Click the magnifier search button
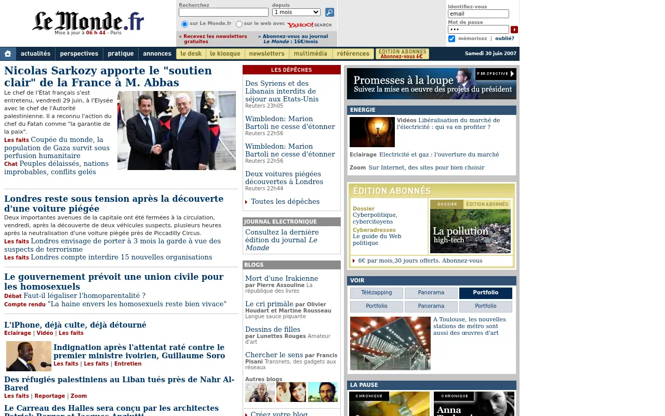665x416 pixels. pos(329,12)
